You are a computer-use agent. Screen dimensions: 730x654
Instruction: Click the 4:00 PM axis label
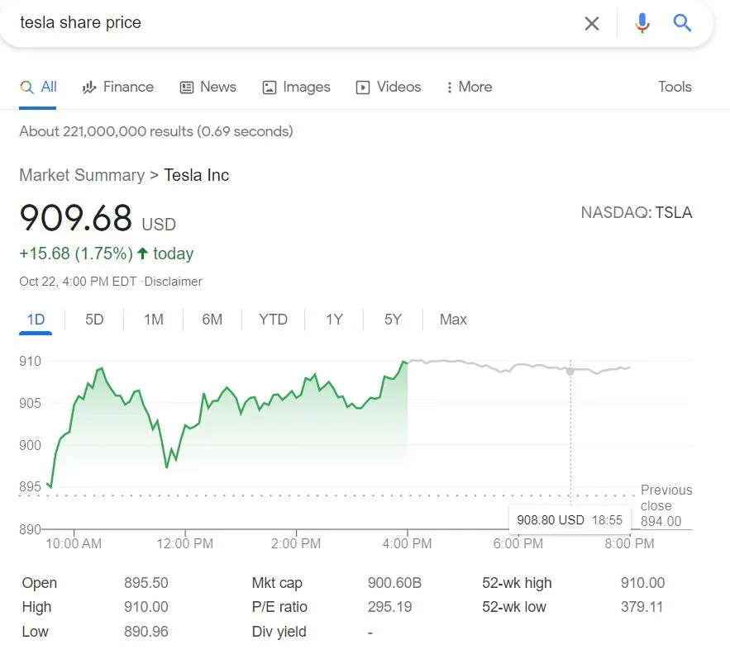tap(408, 543)
